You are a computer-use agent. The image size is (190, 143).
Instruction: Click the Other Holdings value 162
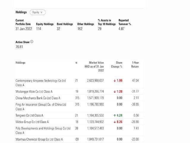pos(80,29)
